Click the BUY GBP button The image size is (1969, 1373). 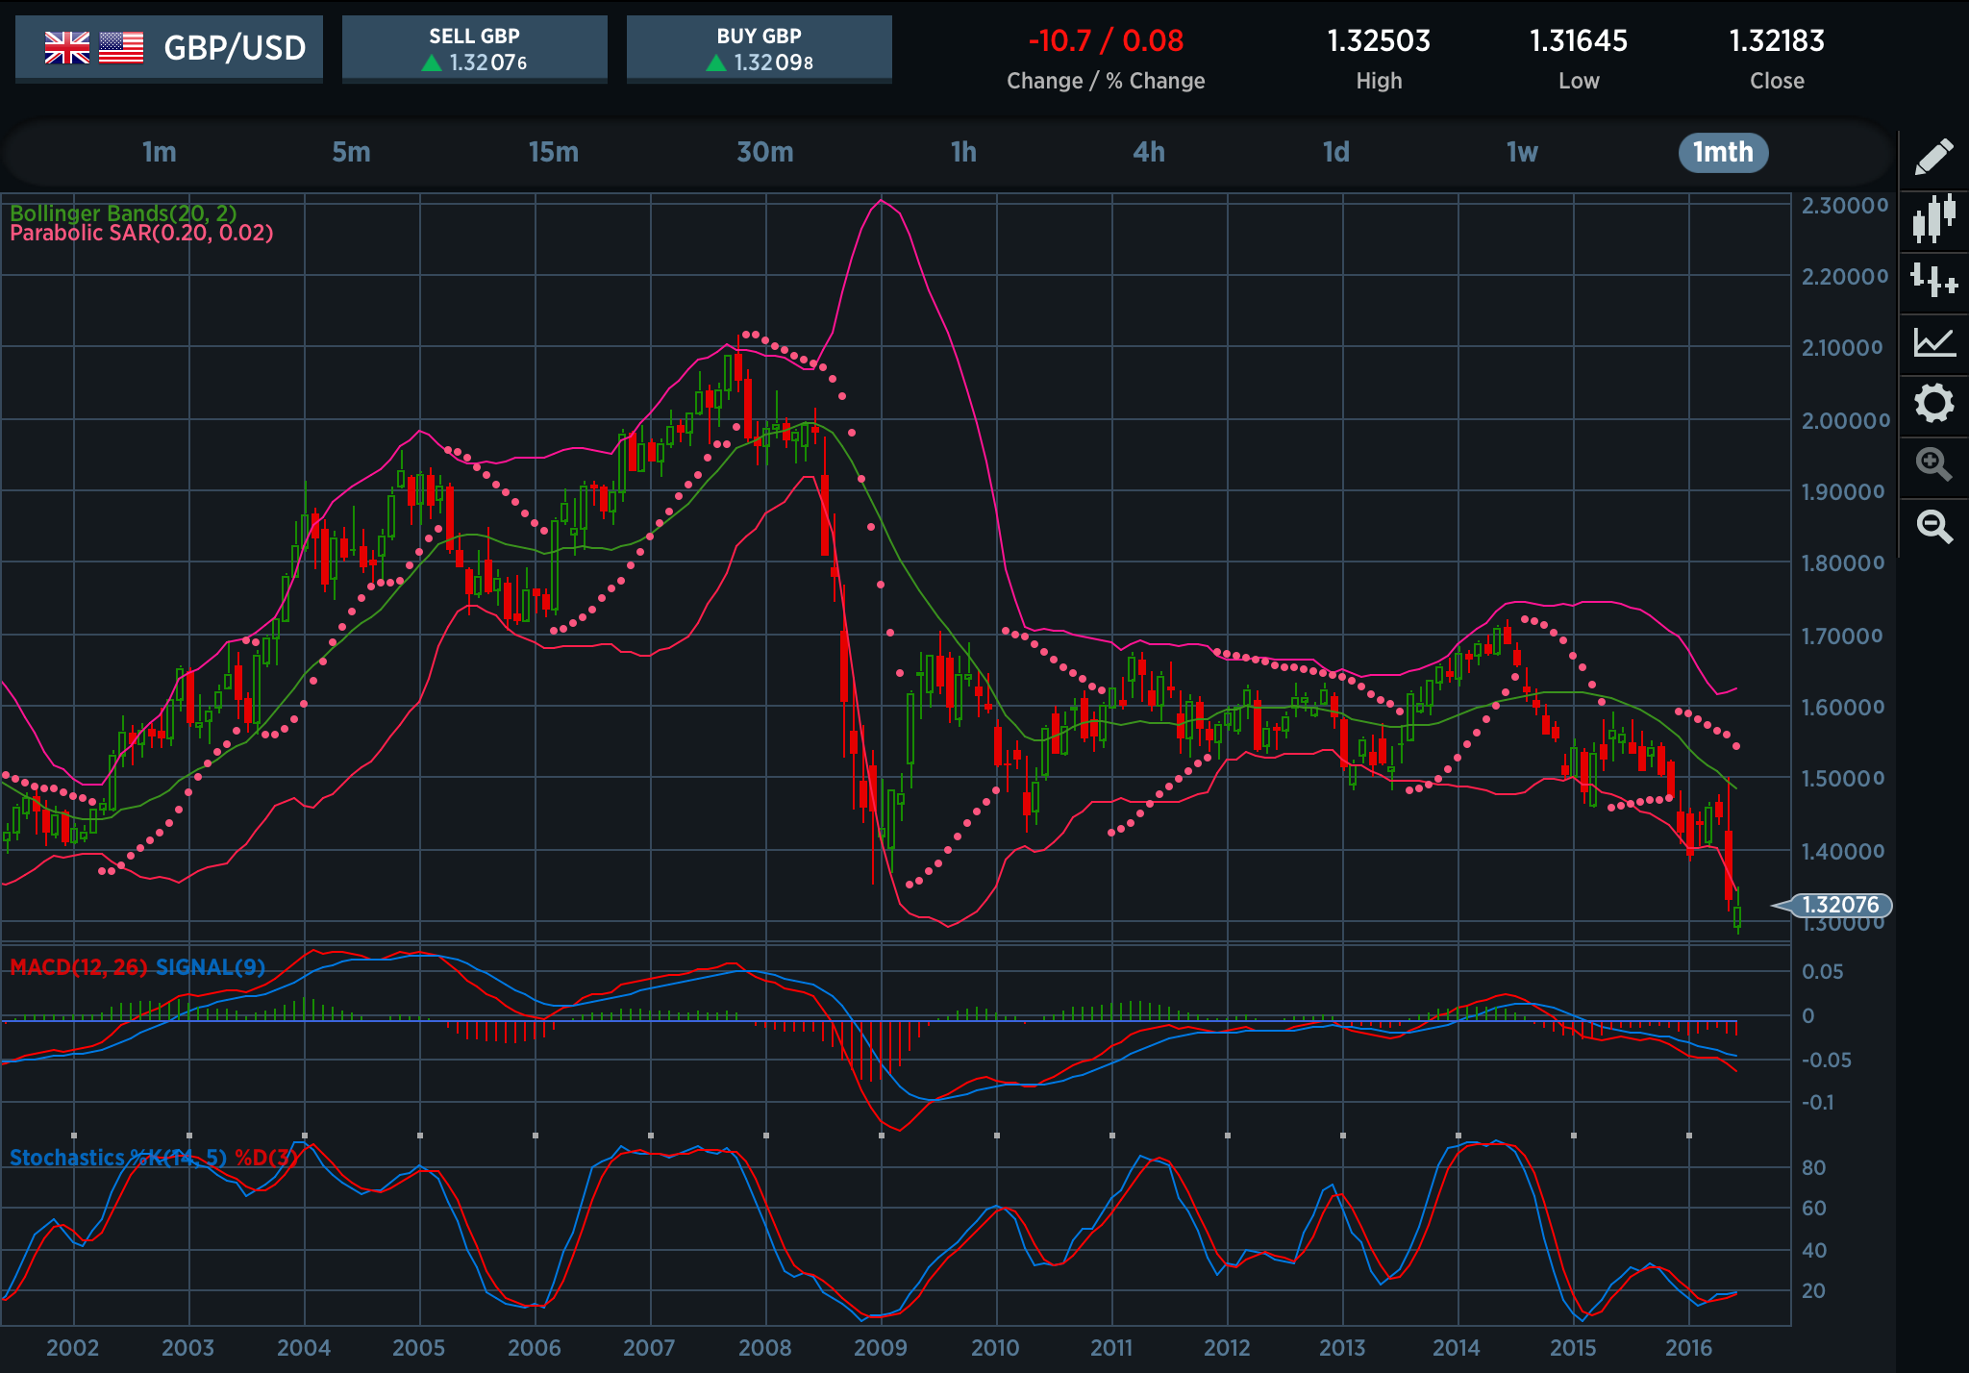click(x=759, y=49)
